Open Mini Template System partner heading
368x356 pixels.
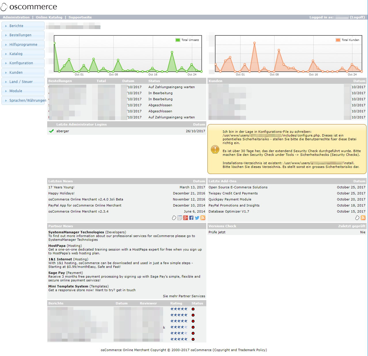(x=68, y=286)
